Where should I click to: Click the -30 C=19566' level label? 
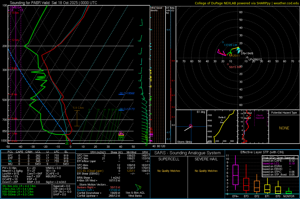tap(127, 93)
